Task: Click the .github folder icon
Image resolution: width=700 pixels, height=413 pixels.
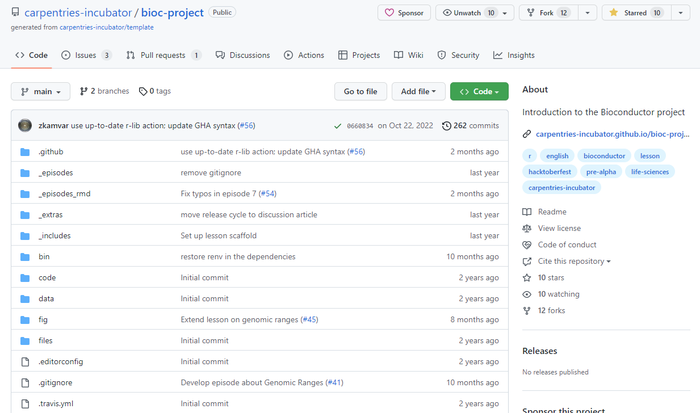Action: pyautogui.click(x=25, y=152)
